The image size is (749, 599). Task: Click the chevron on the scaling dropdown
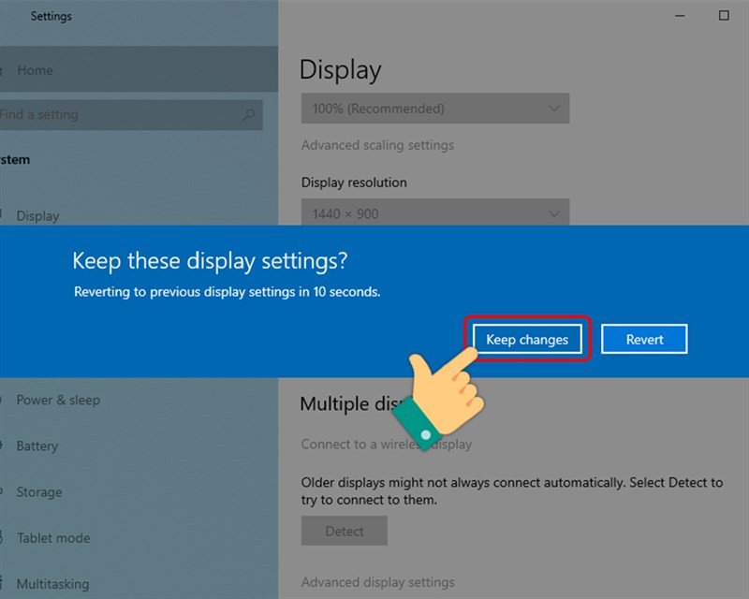(x=556, y=108)
